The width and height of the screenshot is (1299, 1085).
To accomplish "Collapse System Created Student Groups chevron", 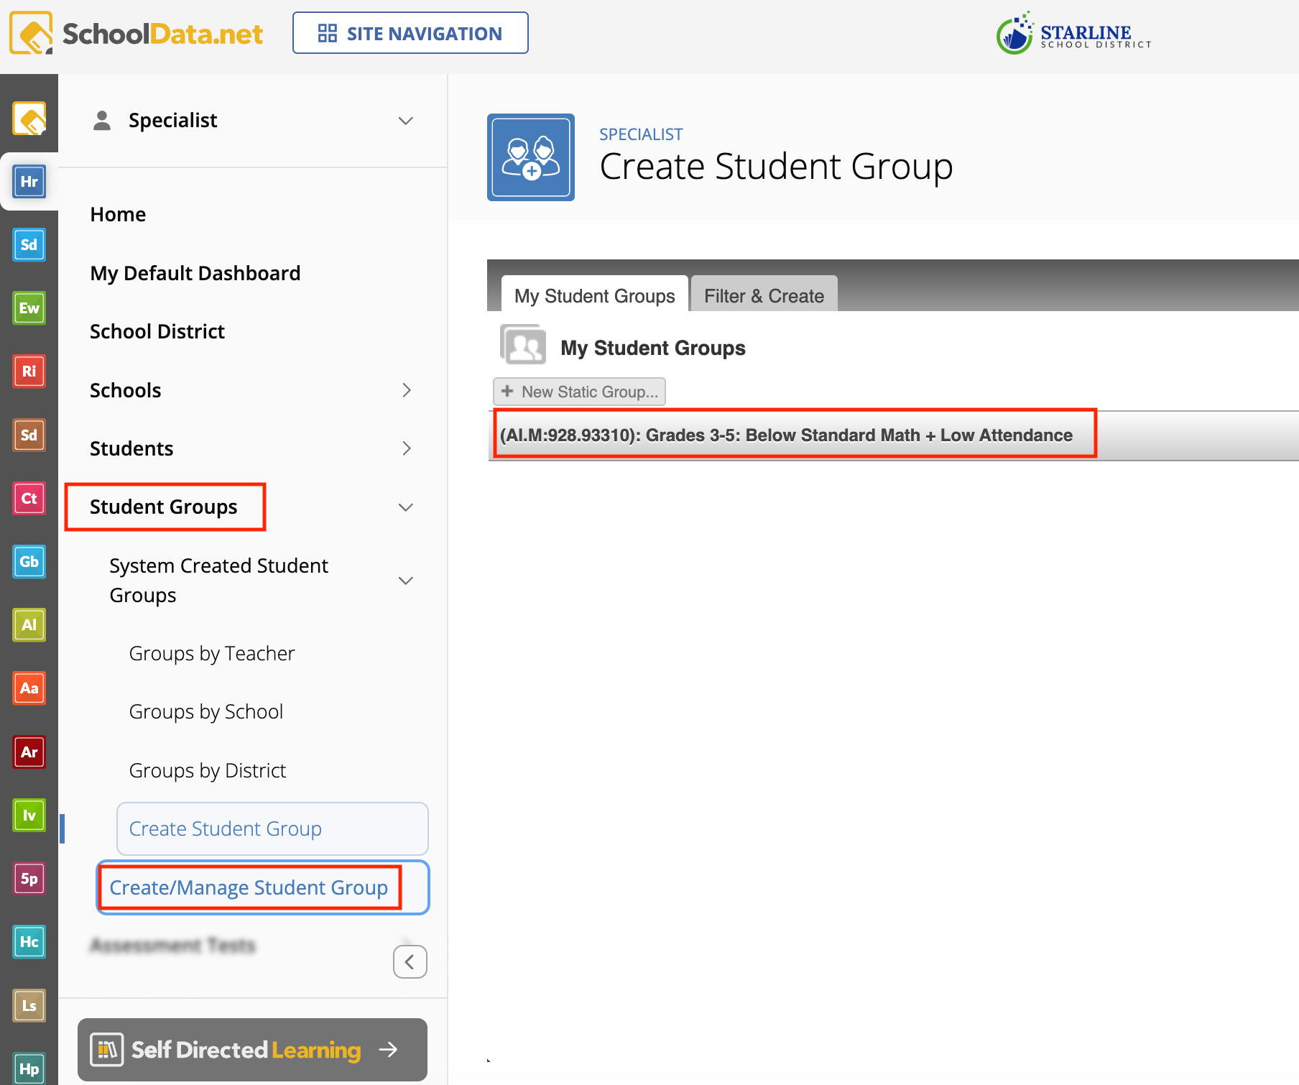I will (x=406, y=581).
